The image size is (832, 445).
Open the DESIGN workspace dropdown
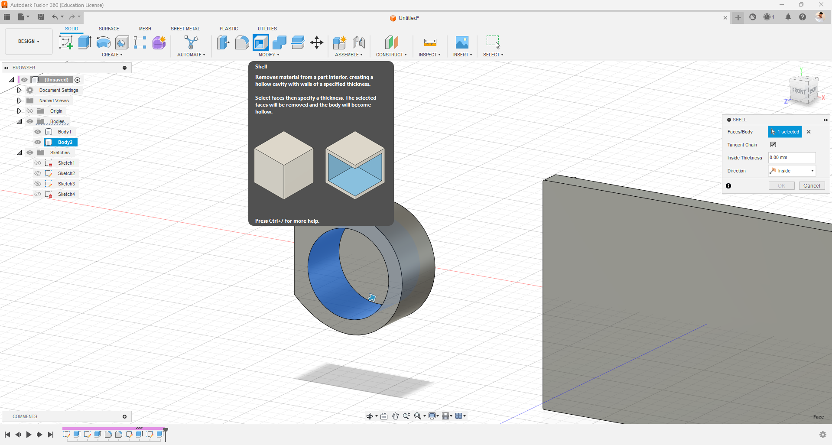coord(29,42)
